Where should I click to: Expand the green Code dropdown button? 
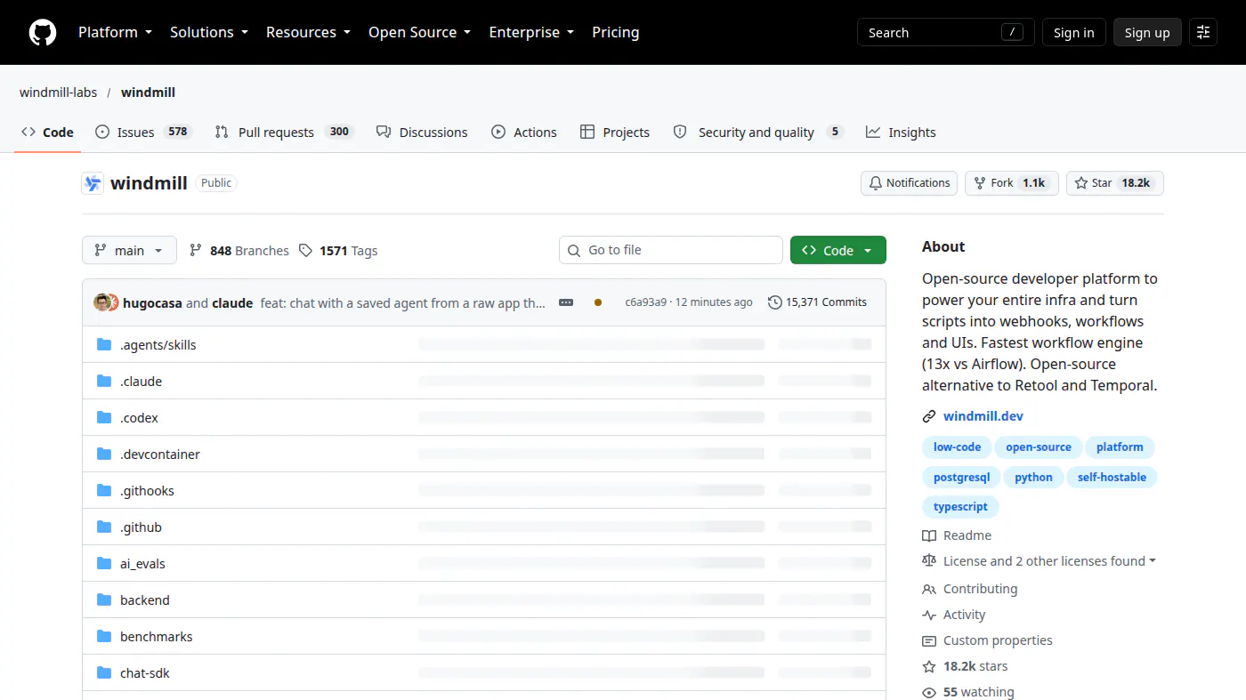(837, 250)
